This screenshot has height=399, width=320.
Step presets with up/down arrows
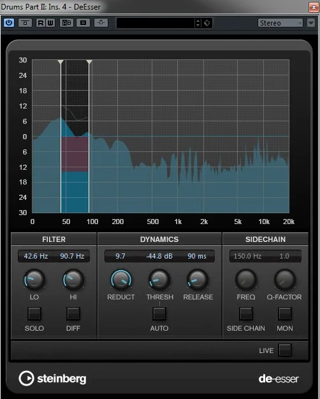tap(198, 23)
